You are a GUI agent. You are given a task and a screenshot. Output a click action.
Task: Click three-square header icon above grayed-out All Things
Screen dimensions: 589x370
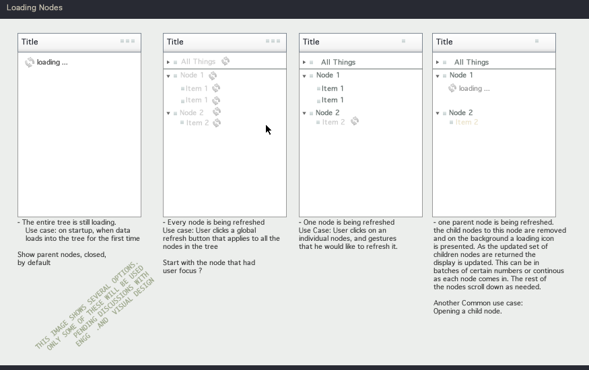tap(273, 41)
